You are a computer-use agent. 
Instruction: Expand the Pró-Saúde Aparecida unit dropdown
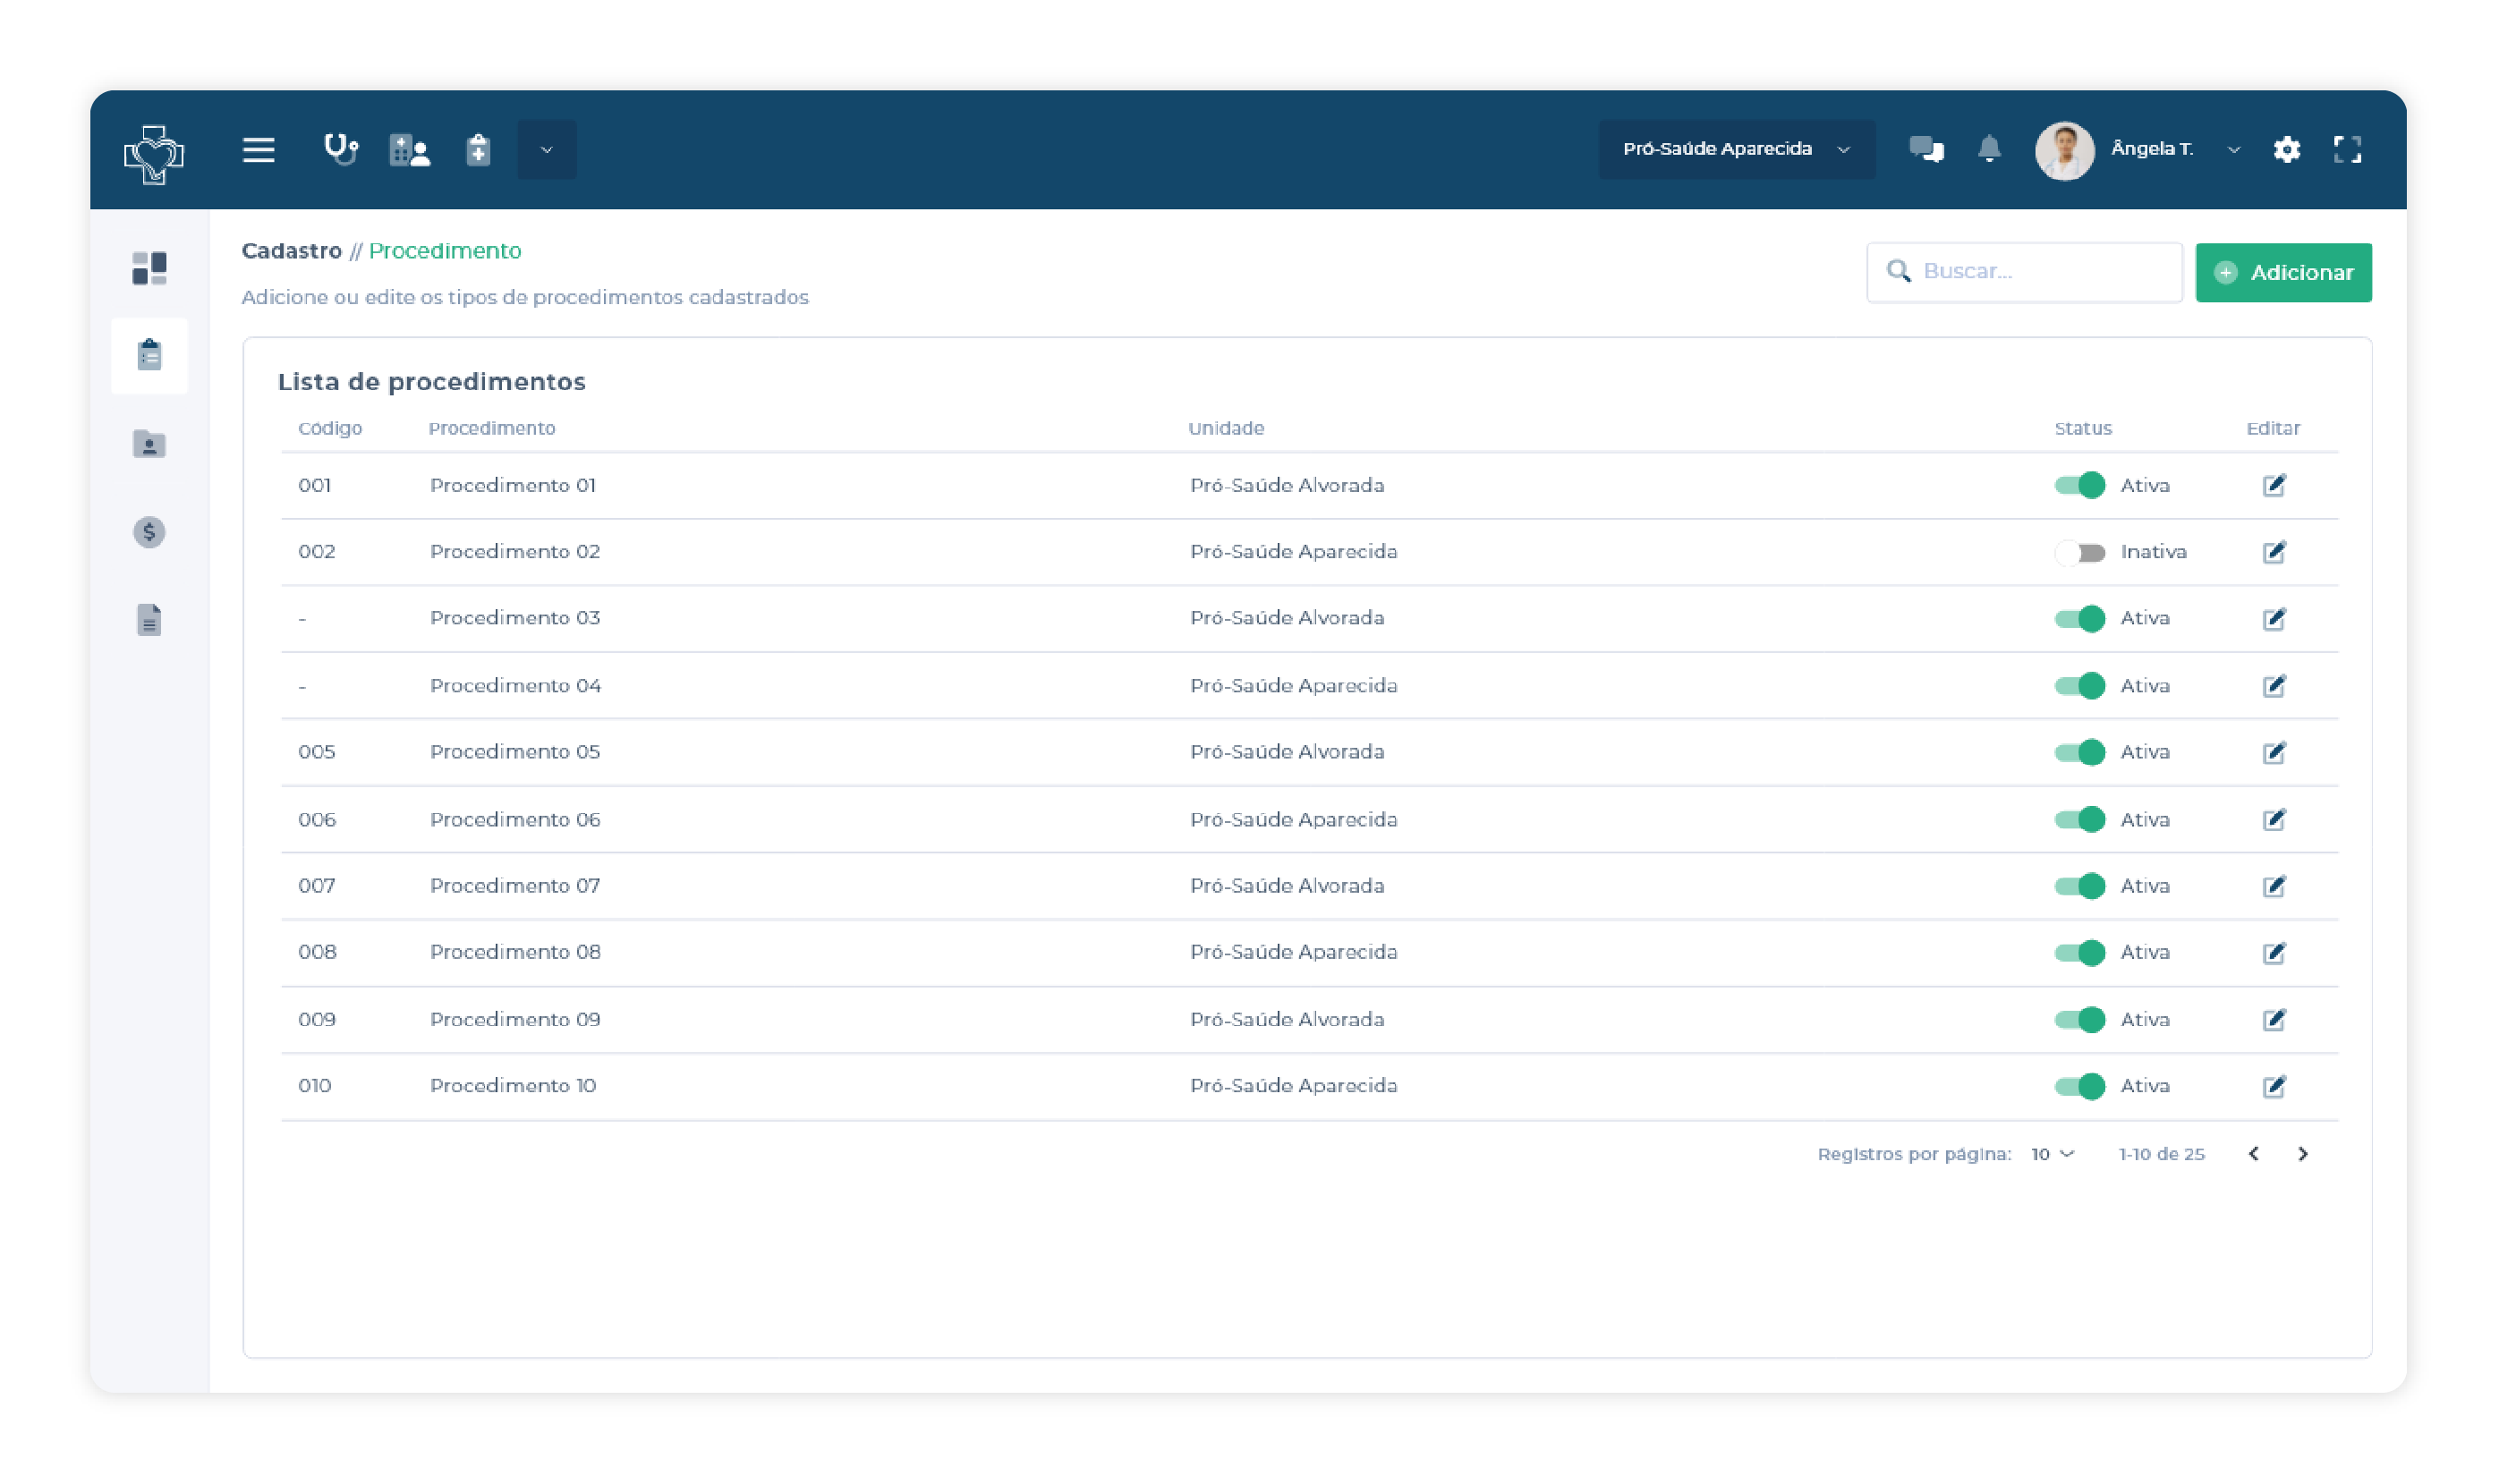click(1736, 149)
